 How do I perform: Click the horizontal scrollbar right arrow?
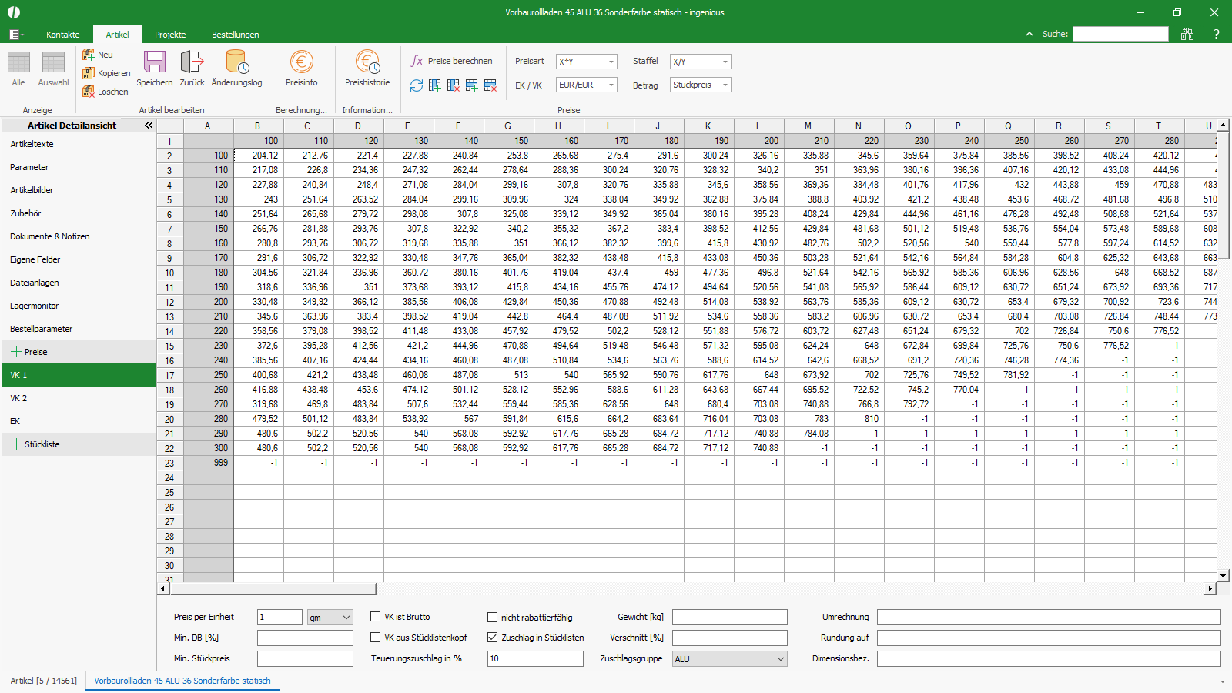click(1210, 589)
